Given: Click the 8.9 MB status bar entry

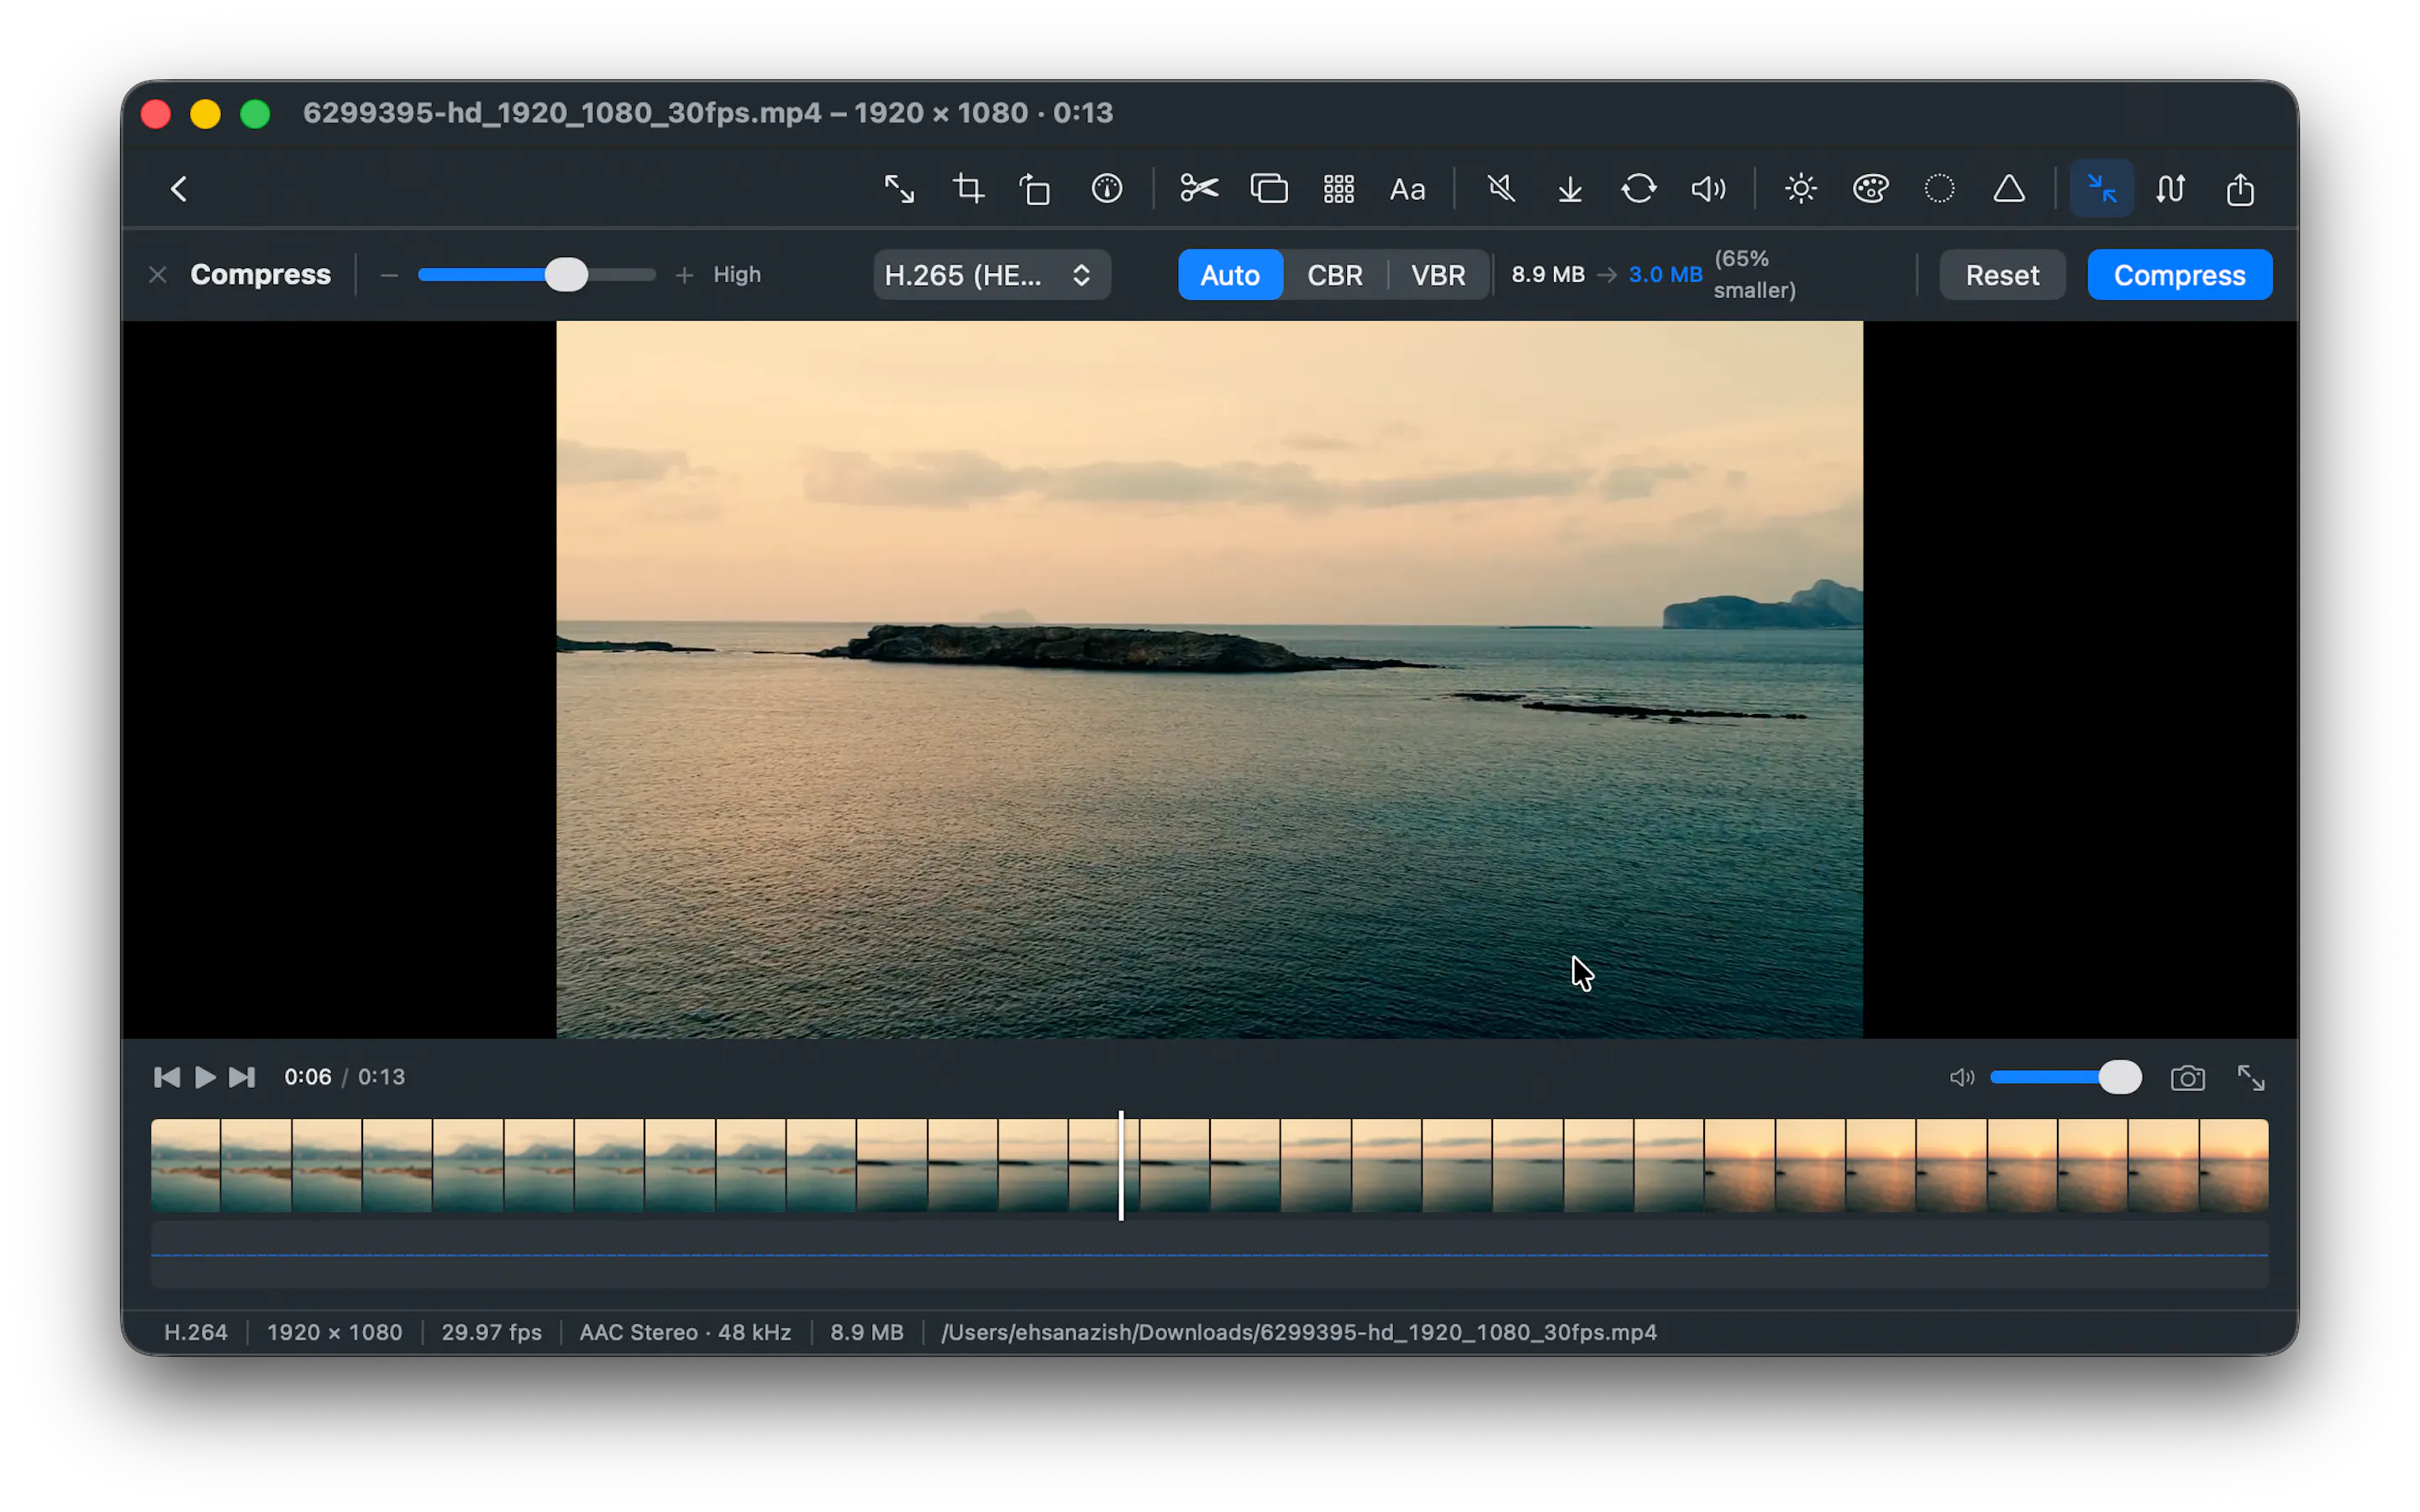Looking at the screenshot, I should [x=866, y=1332].
